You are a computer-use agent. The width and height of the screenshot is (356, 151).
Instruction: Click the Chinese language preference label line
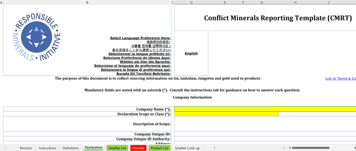[x=159, y=42]
